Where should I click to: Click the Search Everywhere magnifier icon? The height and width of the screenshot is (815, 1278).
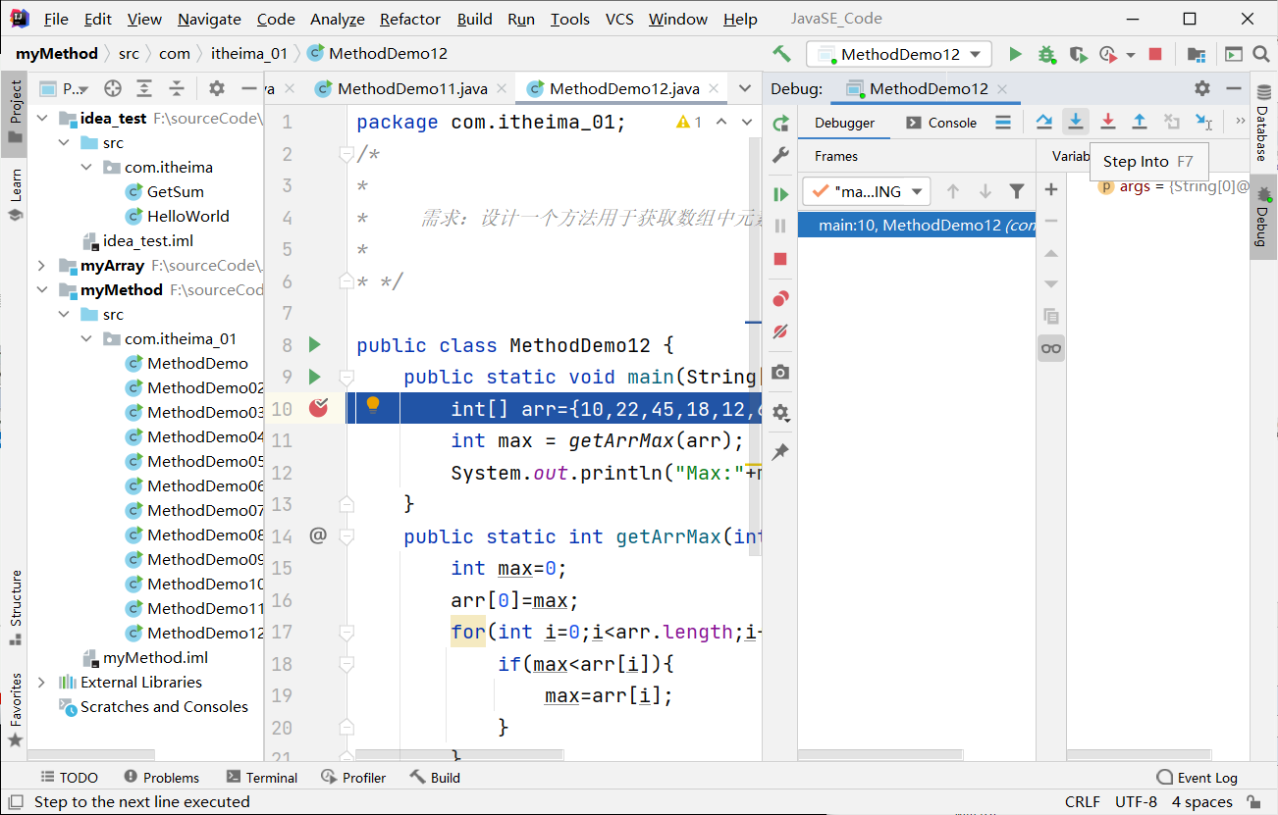point(1260,54)
